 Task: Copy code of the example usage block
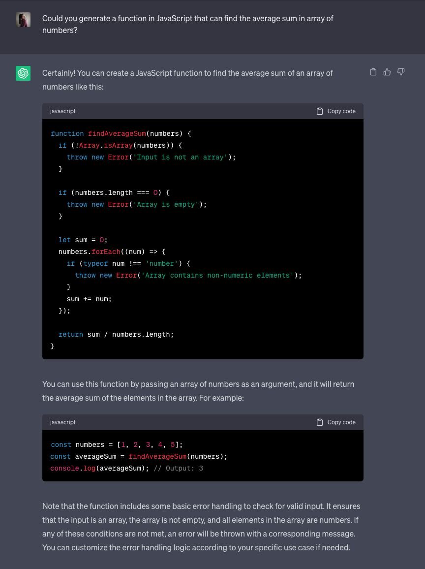(x=336, y=422)
